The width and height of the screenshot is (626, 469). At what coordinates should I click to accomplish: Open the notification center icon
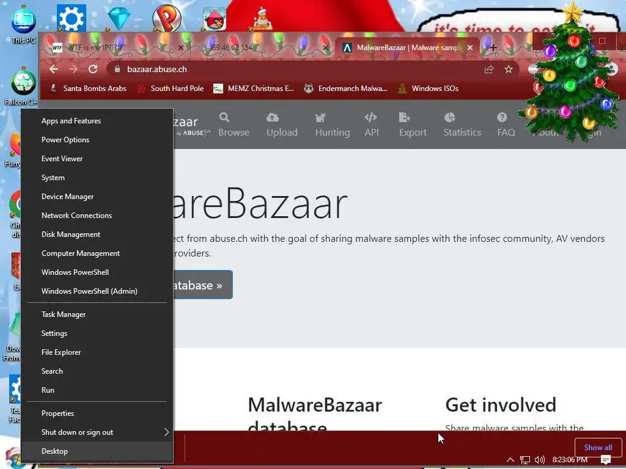click(x=606, y=460)
